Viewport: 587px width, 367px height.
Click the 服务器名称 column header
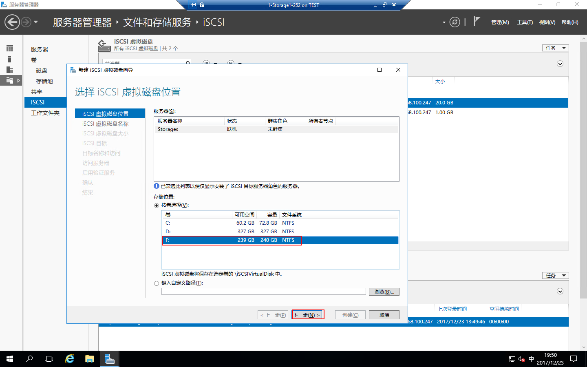(170, 121)
